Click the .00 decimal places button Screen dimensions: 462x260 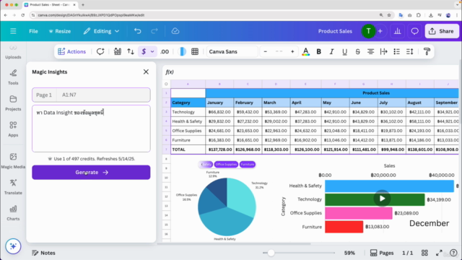[165, 51]
